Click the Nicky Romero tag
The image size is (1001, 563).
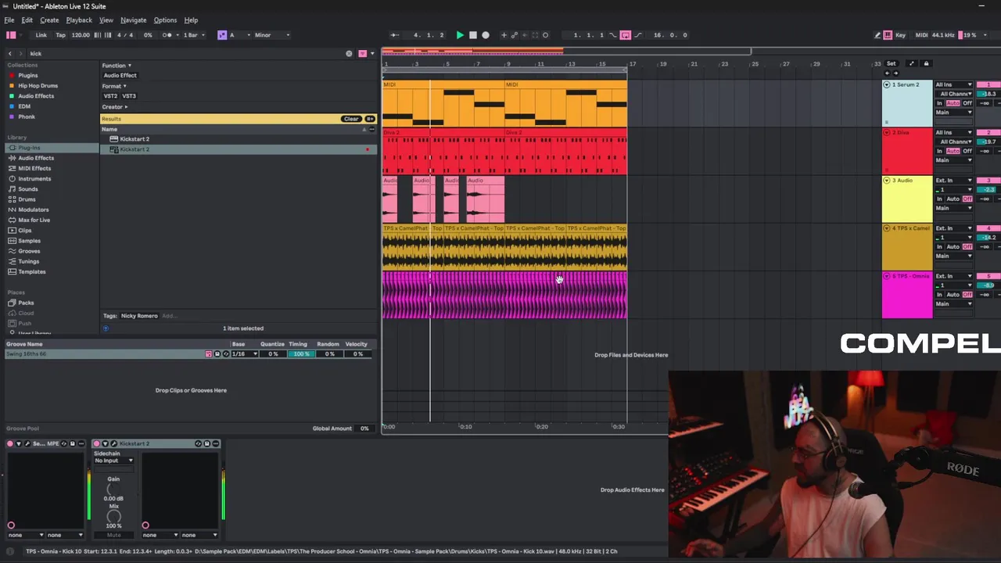tap(139, 316)
